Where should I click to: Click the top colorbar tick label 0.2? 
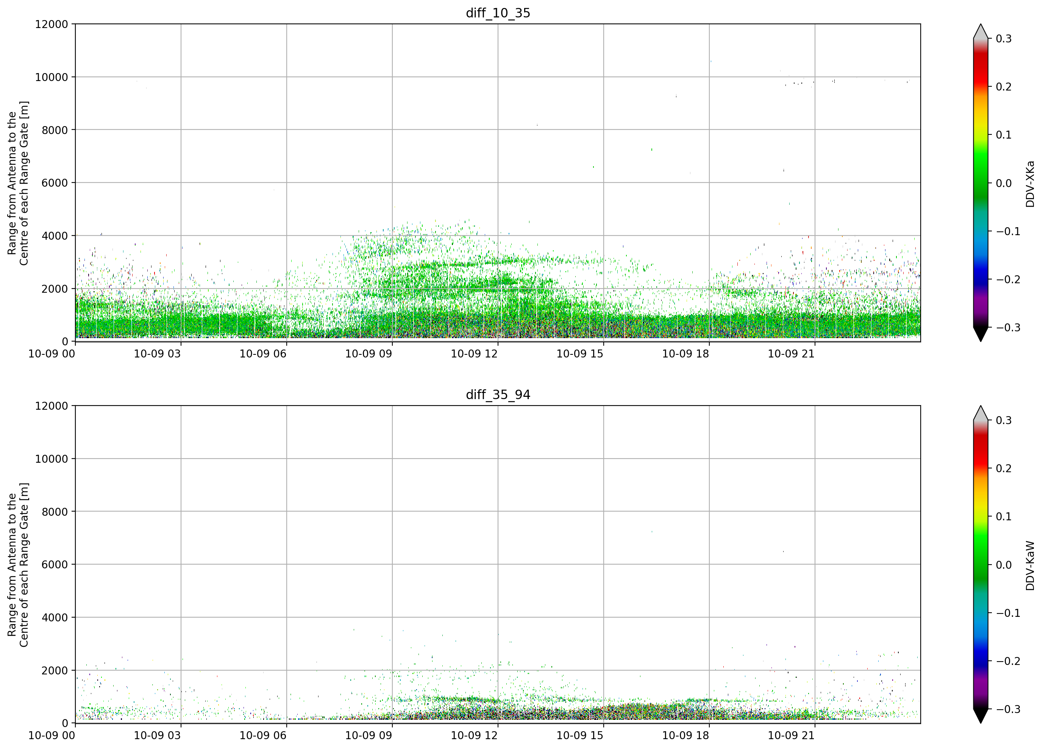1004,87
